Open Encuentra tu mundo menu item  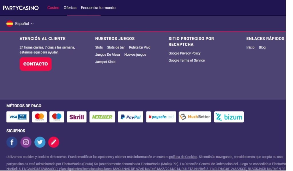click(x=98, y=8)
